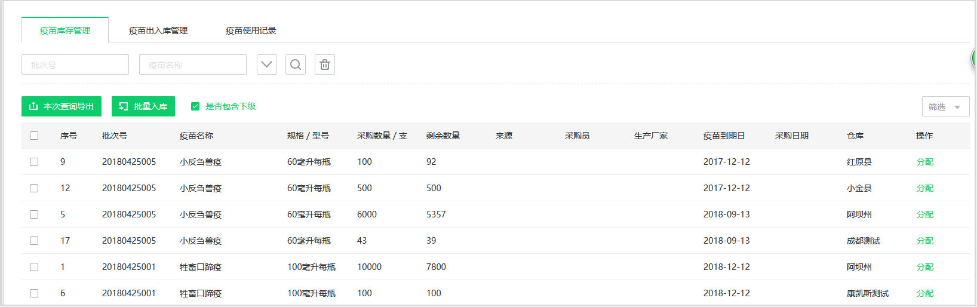The height and width of the screenshot is (307, 977).
Task: Click the 来源 column header
Action: click(x=504, y=136)
